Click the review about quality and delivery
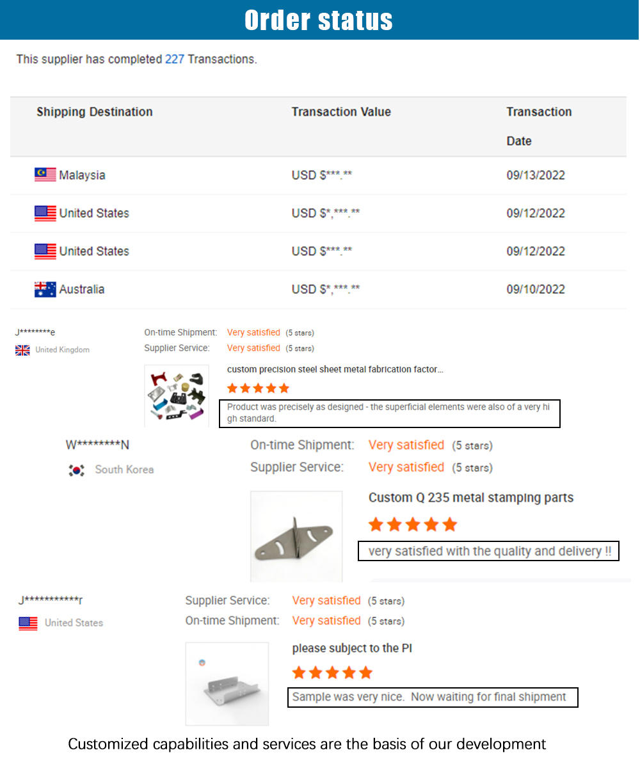 pyautogui.click(x=488, y=551)
